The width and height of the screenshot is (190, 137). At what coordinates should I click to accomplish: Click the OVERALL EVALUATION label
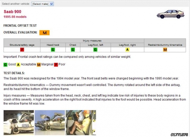[20, 32]
